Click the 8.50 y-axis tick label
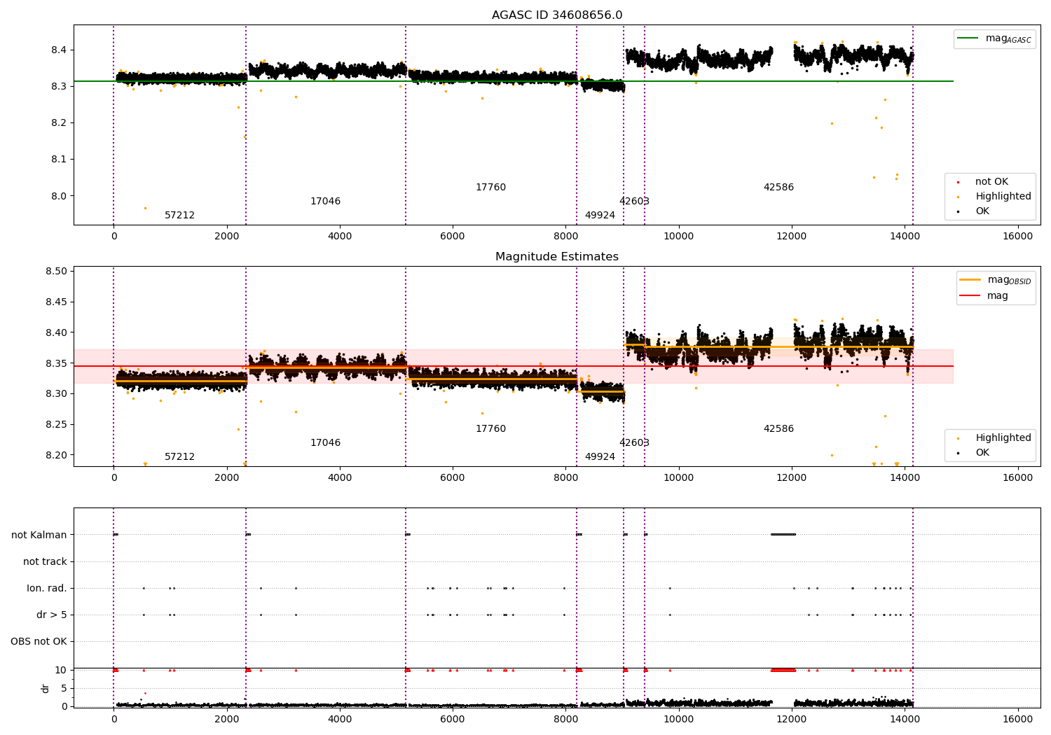Viewport: 1051px width, 735px height. [56, 272]
